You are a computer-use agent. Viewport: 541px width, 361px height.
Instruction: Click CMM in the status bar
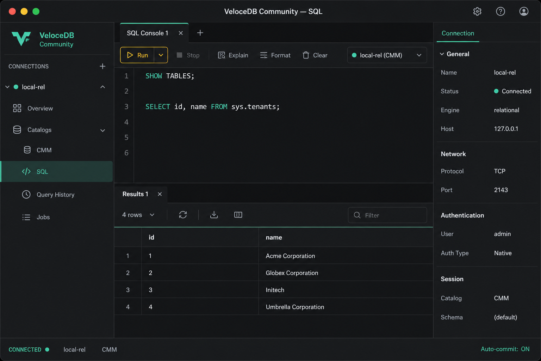pos(109,349)
